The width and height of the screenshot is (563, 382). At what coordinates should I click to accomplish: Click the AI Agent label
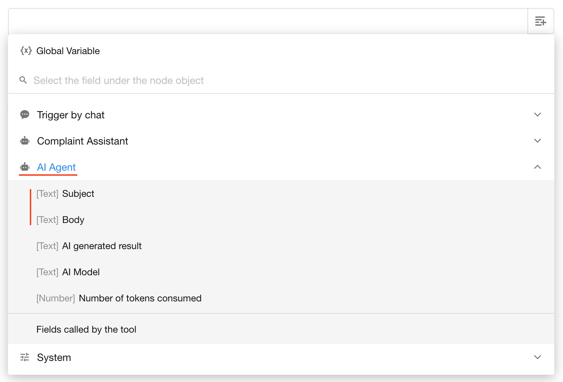(56, 167)
